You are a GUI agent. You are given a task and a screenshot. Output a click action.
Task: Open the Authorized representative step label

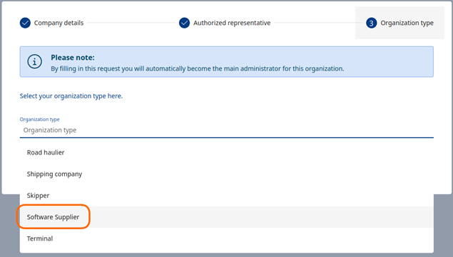pos(232,23)
